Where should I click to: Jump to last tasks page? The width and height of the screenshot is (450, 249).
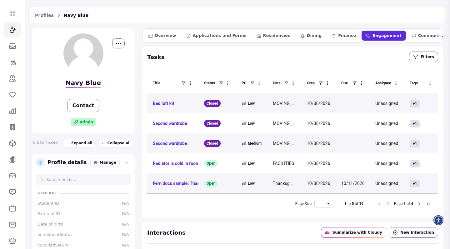tap(428, 204)
